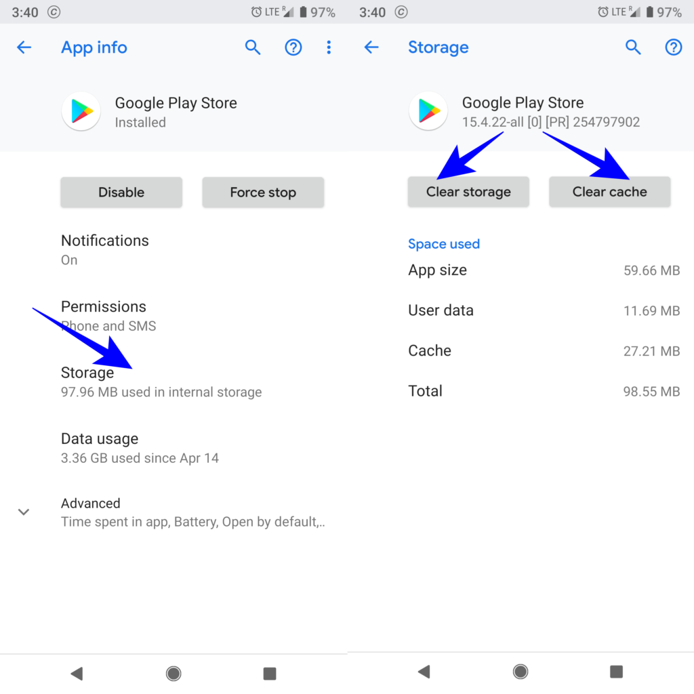Viewport: 694px width, 694px height.
Task: Tap the circled C icon in left status bar
Action: (x=54, y=12)
